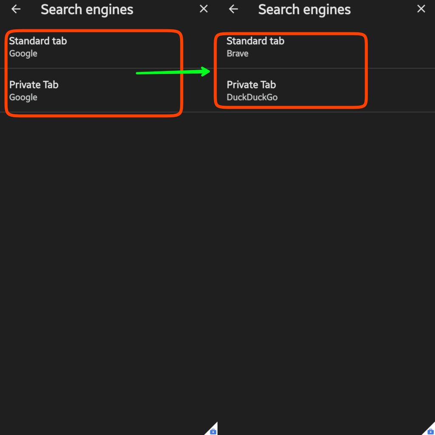Tap the left panel's navigation arrow icon
Viewport: 435px width, 435px height.
click(x=16, y=9)
